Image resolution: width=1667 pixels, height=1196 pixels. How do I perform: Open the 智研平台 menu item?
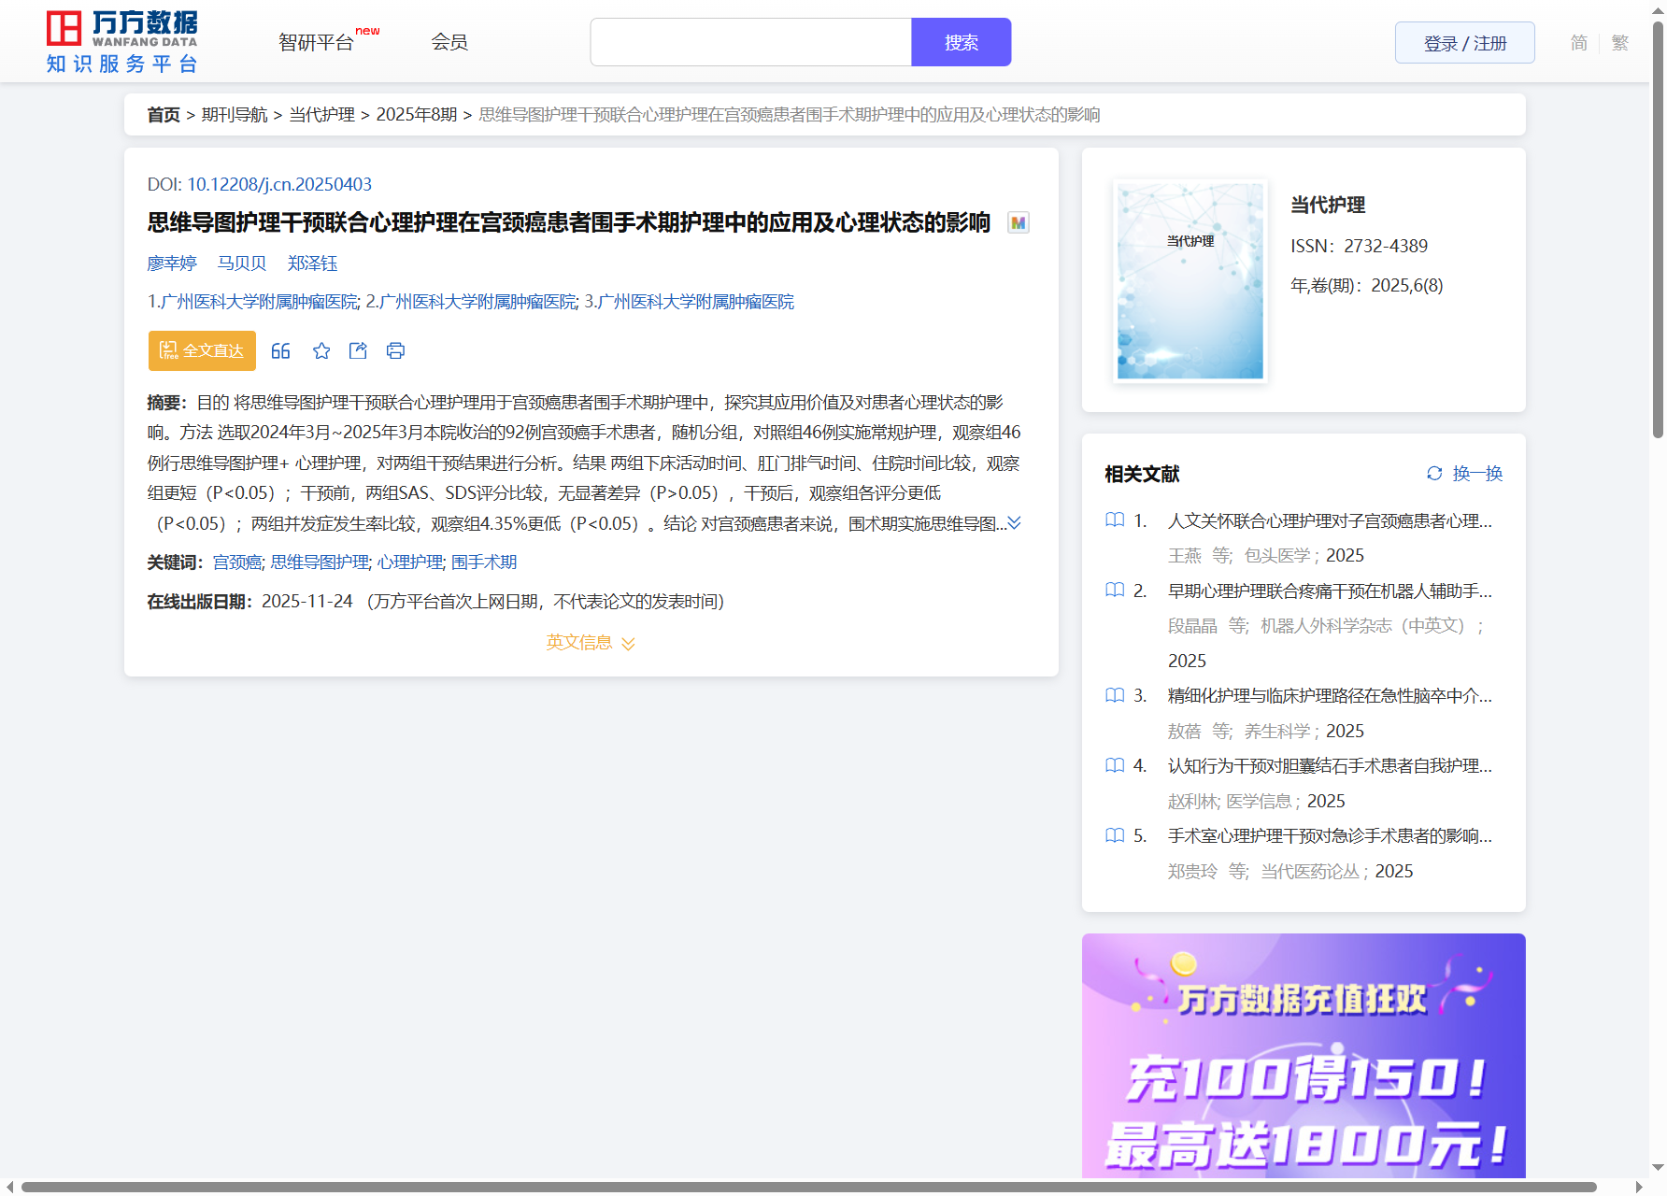coord(317,43)
